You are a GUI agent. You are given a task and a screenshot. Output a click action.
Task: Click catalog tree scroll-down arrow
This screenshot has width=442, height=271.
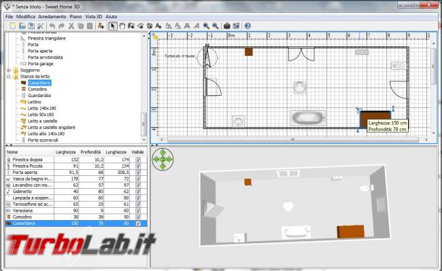coord(144,140)
